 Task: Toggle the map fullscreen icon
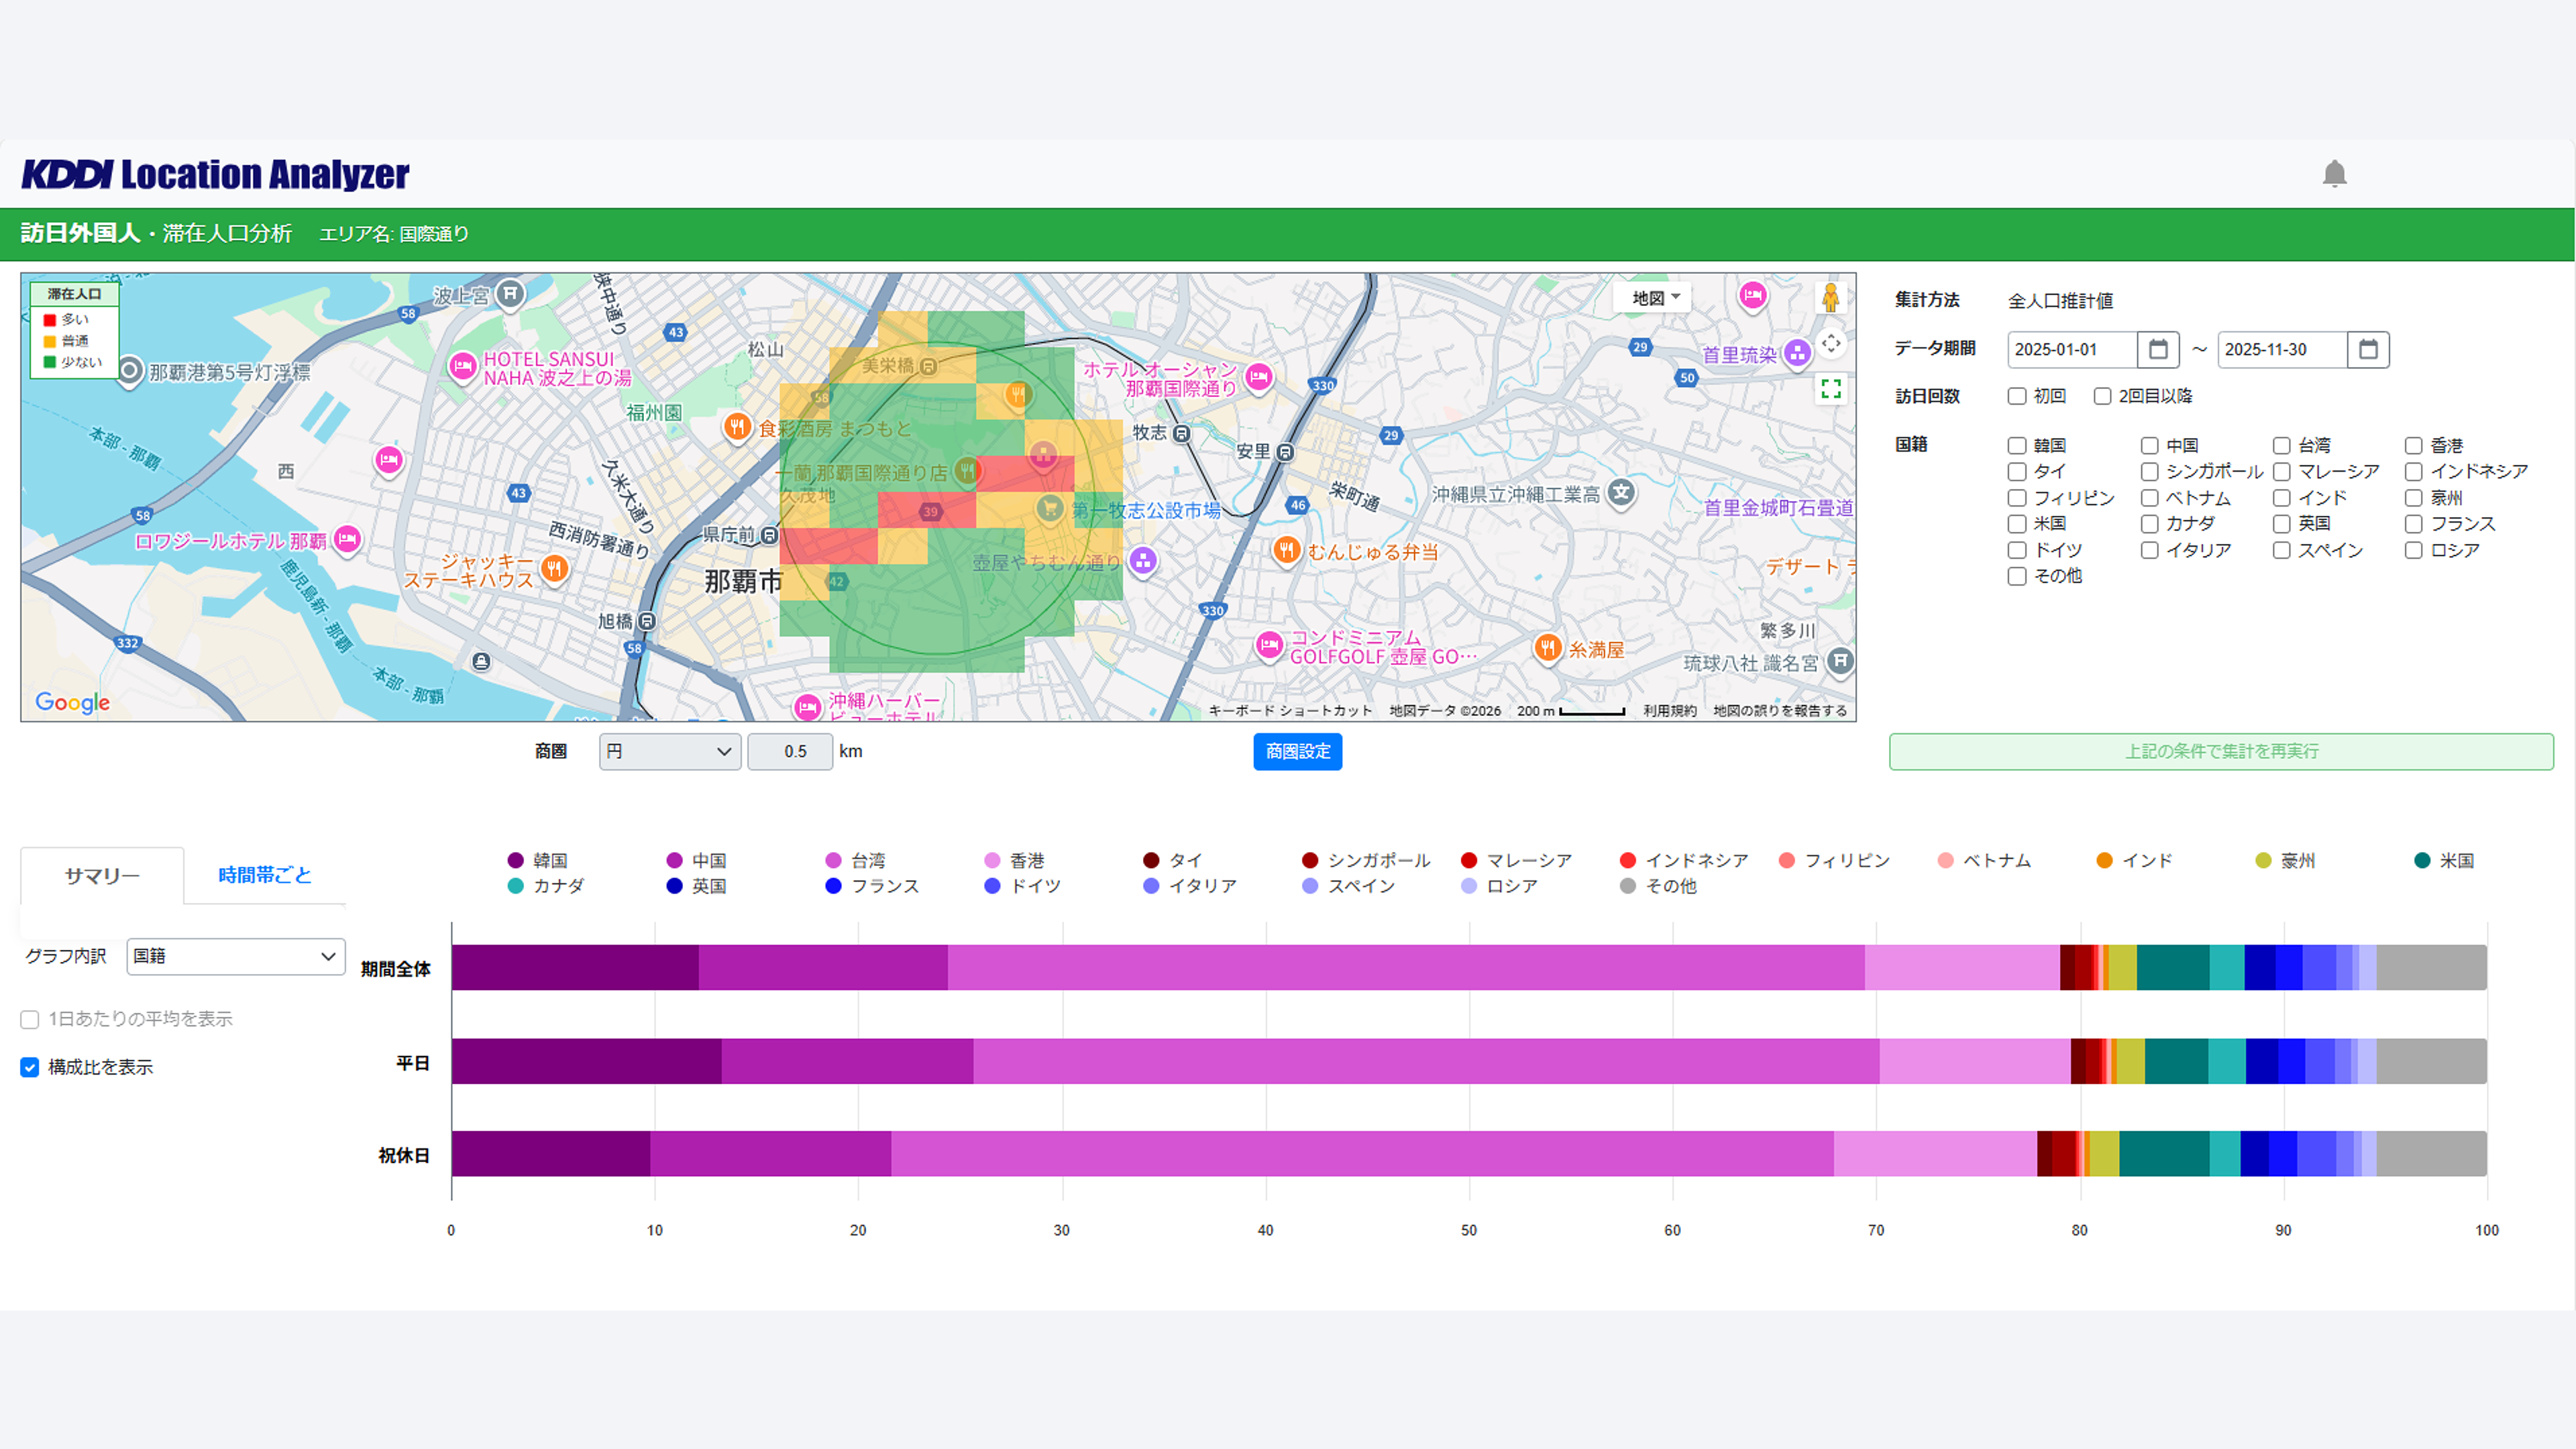[x=1831, y=389]
